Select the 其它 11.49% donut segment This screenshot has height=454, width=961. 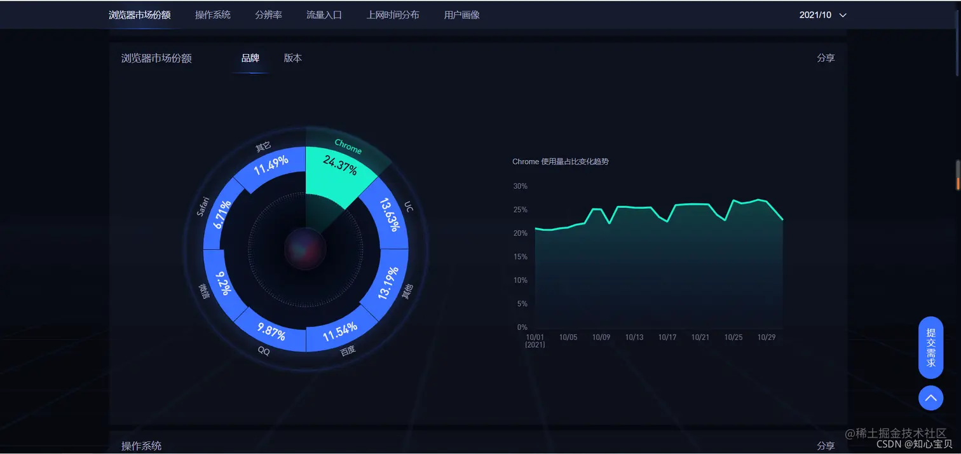coord(271,167)
